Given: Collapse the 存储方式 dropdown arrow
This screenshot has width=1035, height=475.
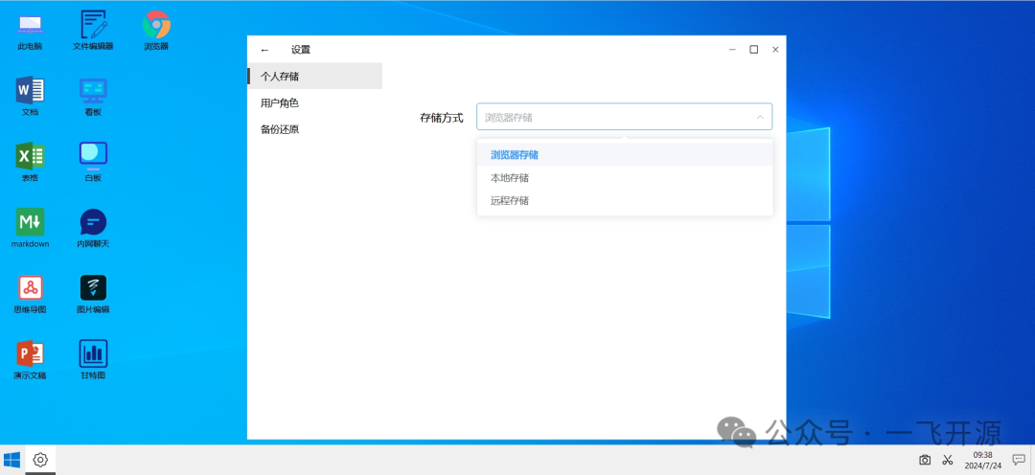Looking at the screenshot, I should tap(760, 118).
